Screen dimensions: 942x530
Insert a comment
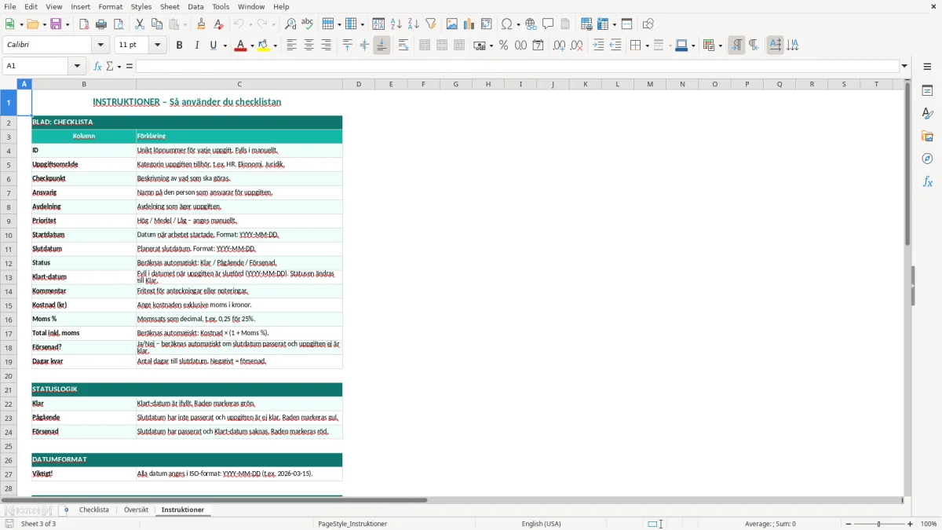(x=548, y=24)
